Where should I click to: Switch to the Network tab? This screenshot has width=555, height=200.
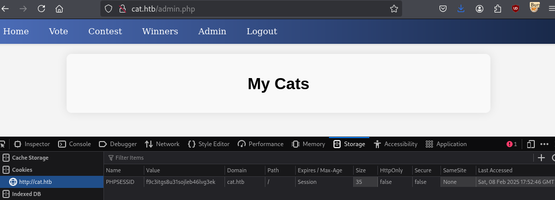[162, 144]
